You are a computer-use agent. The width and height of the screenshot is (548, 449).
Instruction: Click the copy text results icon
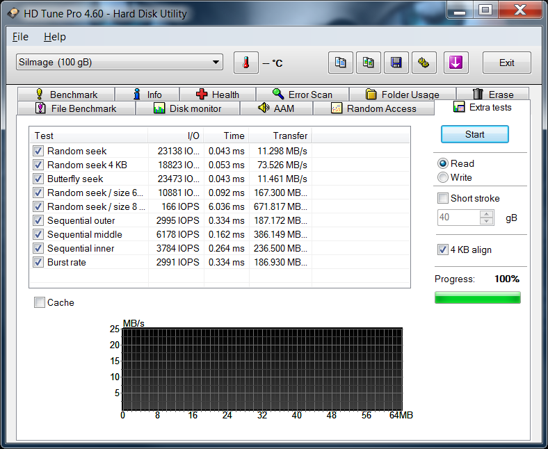click(341, 63)
